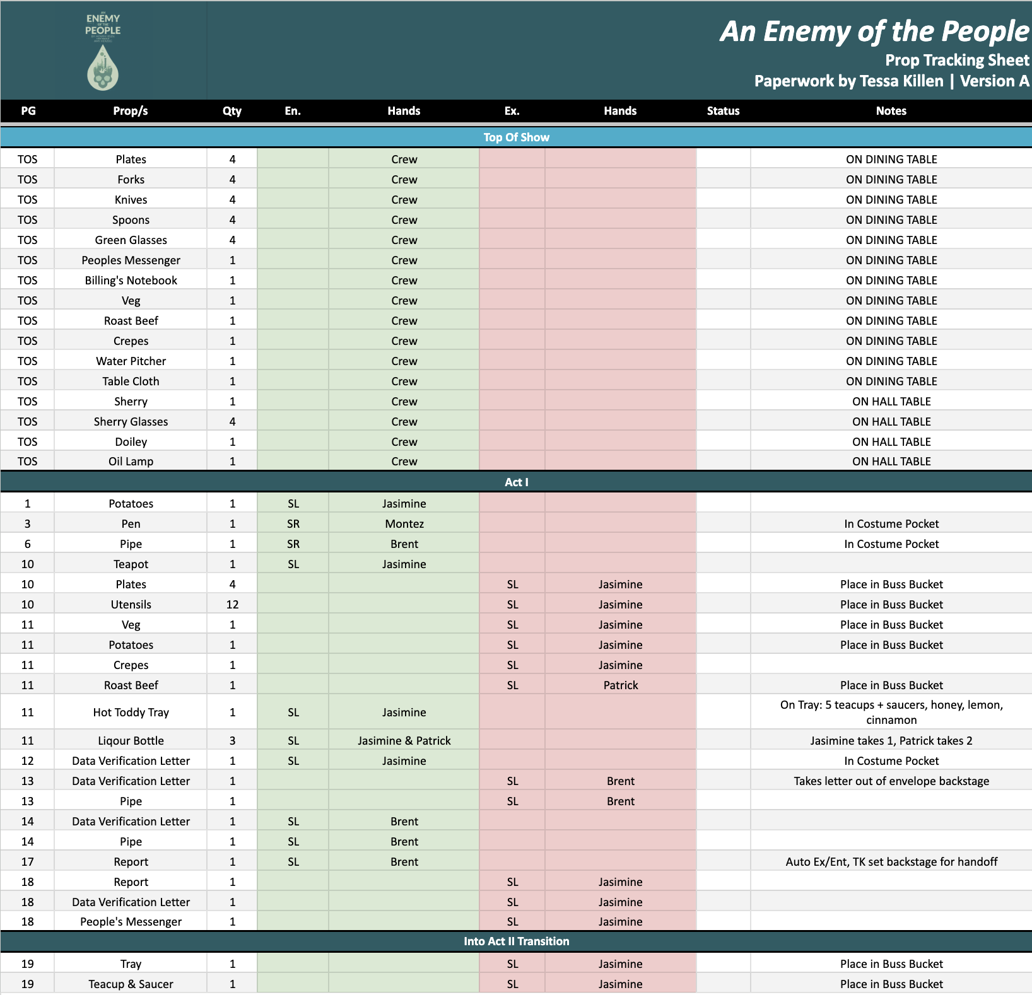Screen dimensions: 1032x995
Task: Click the Hot Toddy Tray prop entry
Action: [131, 712]
